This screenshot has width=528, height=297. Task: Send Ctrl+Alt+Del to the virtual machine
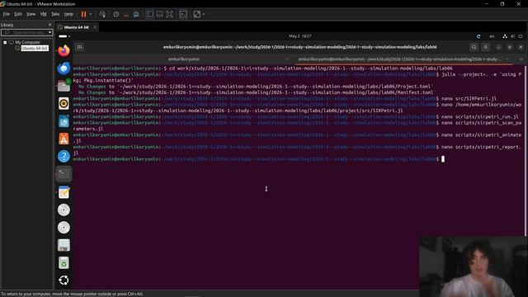click(x=102, y=14)
